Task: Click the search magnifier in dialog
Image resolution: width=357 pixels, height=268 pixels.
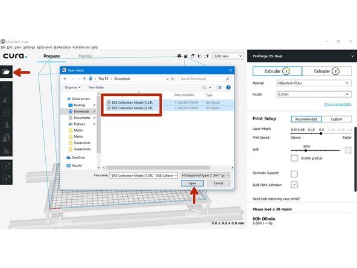Action: [227, 78]
